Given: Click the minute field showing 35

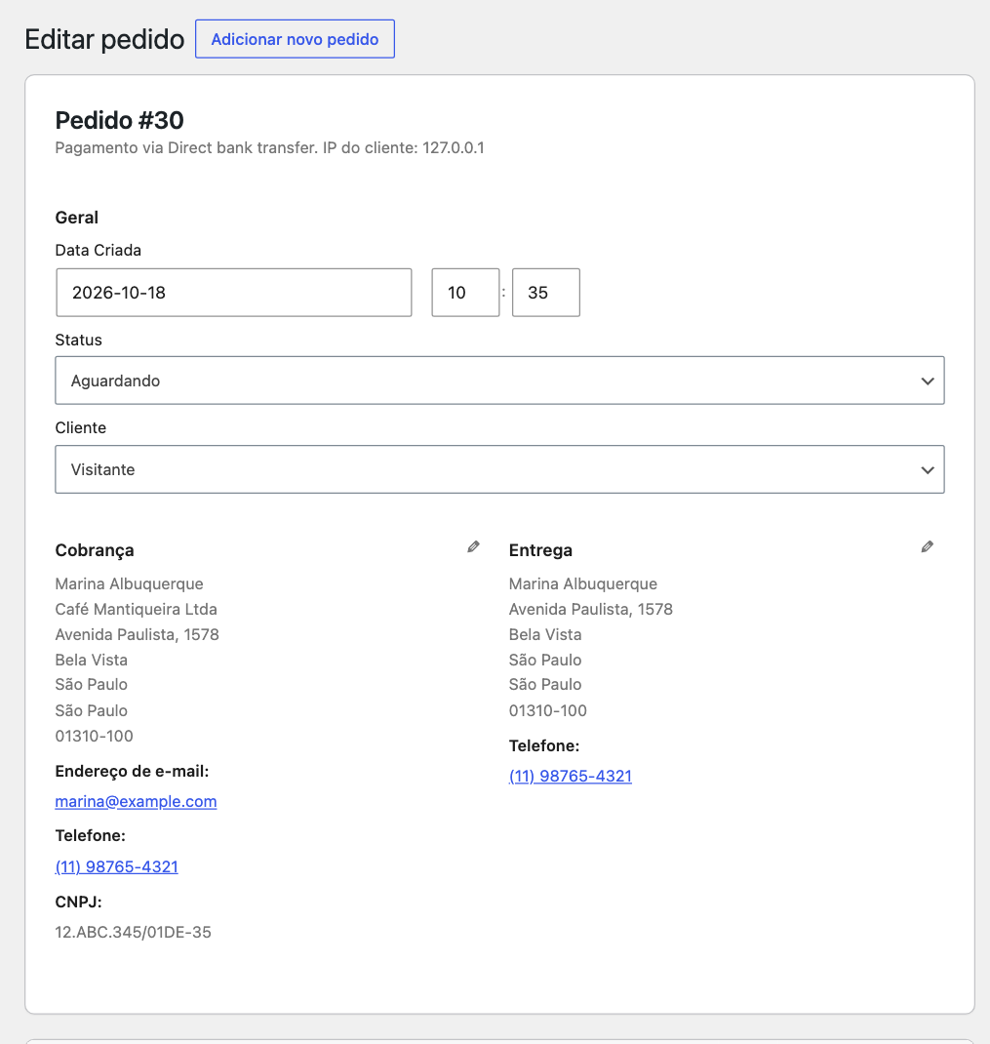Looking at the screenshot, I should [x=546, y=293].
